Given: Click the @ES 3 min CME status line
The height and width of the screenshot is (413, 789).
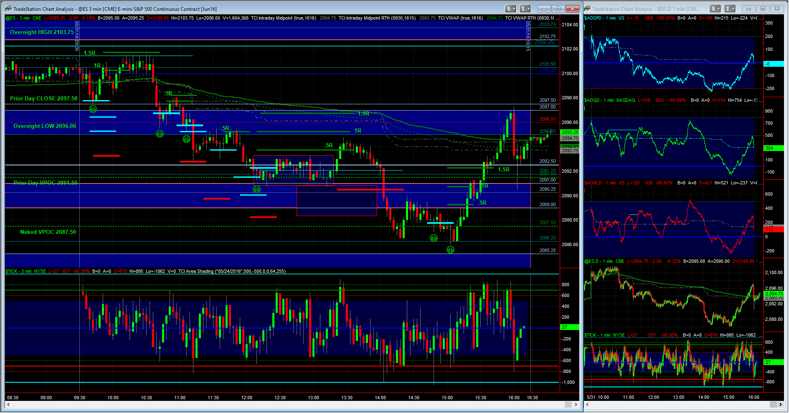Looking at the screenshot, I should point(282,18).
